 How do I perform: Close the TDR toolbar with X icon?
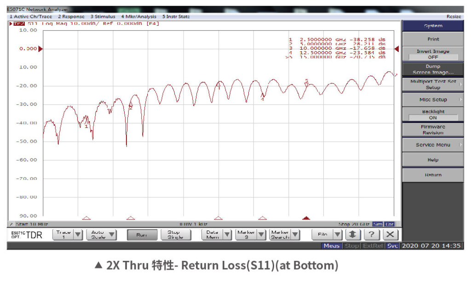390,235
